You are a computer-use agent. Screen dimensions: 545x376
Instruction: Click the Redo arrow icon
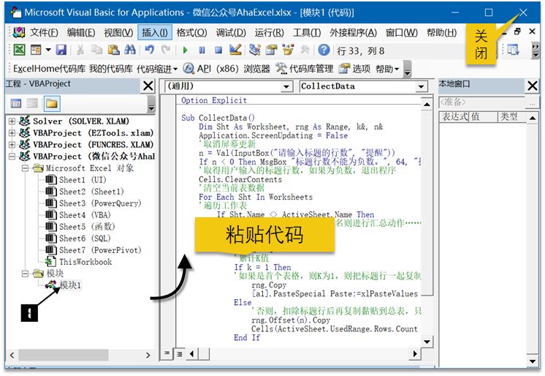[x=166, y=50]
